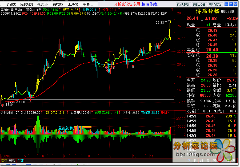Open the 帮助(H) menu
Viewport: 240px width, 167px height.
tap(88, 4)
